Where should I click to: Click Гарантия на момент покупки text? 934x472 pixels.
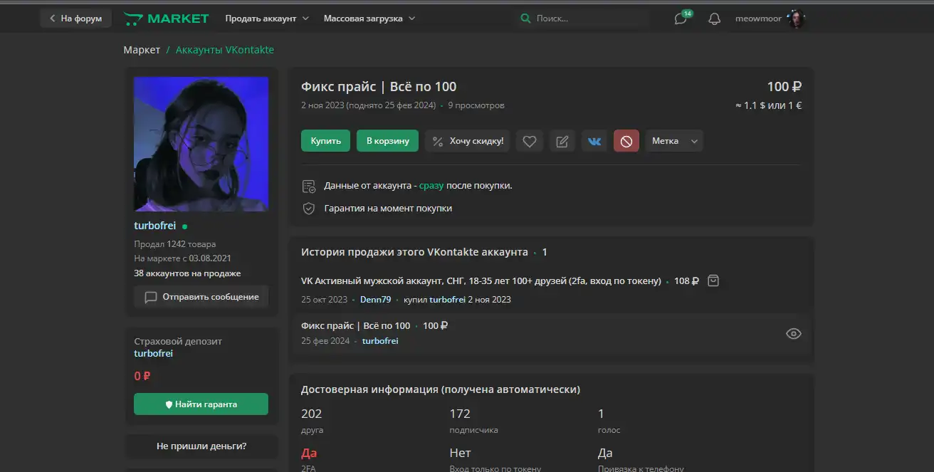tap(388, 209)
